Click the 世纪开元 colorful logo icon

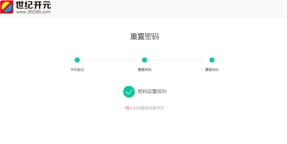pyautogui.click(x=7, y=7)
